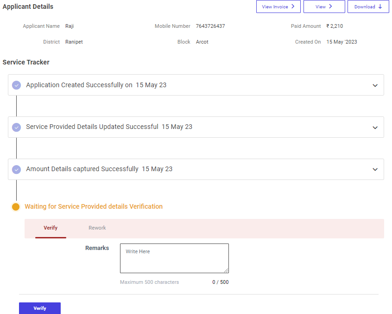Click the chevron arrow inside View Invoice
This screenshot has width=392, height=314.
[x=293, y=6]
